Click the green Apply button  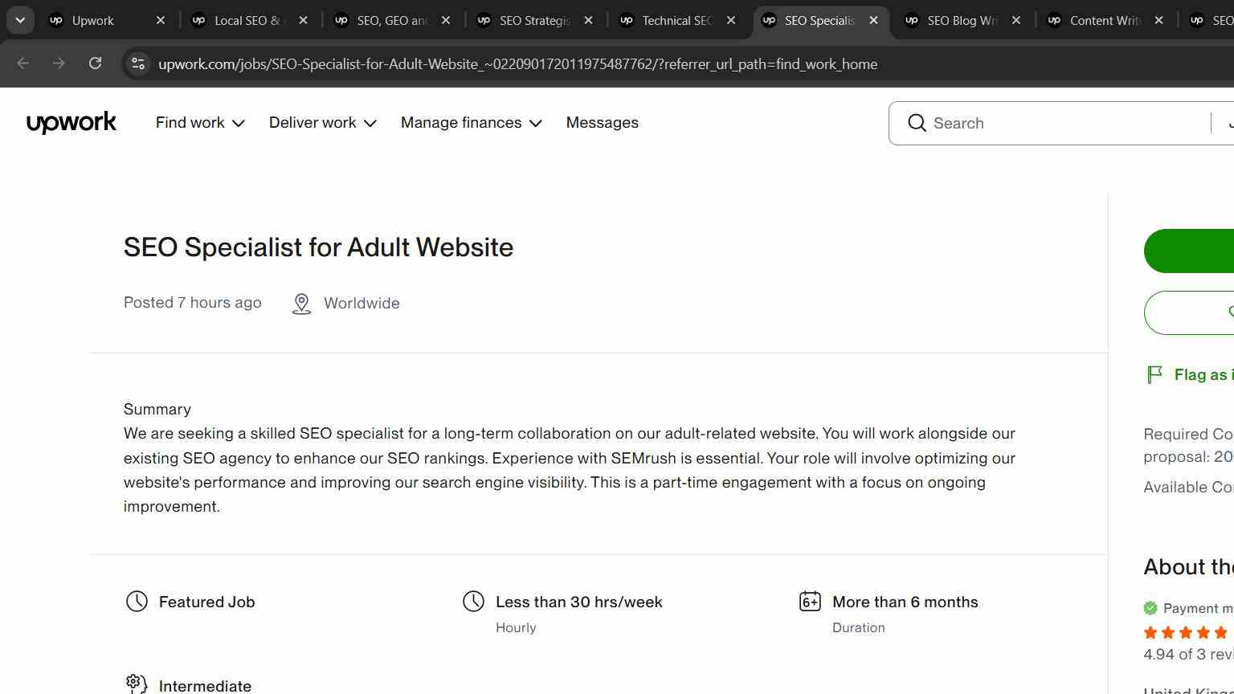1189,251
